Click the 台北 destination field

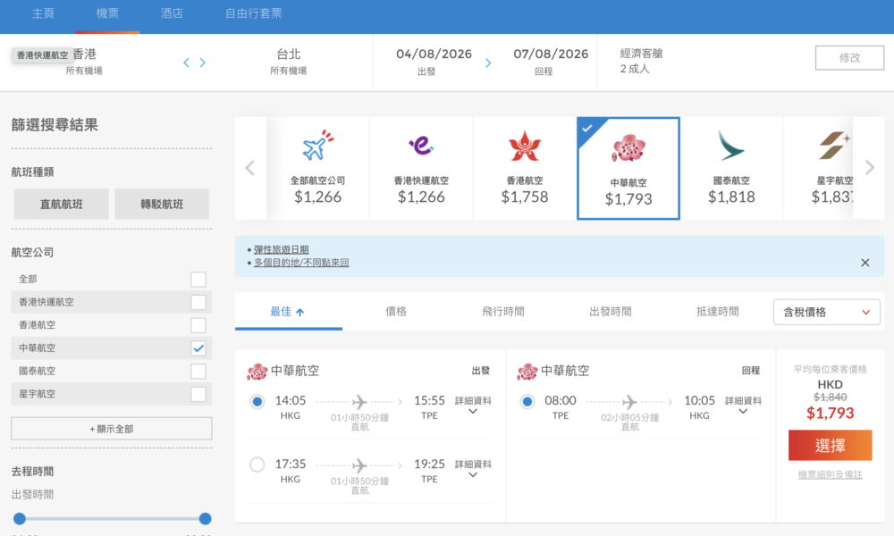pyautogui.click(x=289, y=62)
